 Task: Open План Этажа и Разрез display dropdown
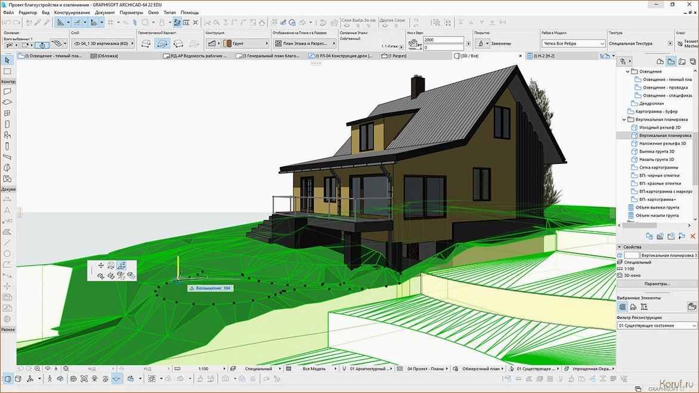305,43
